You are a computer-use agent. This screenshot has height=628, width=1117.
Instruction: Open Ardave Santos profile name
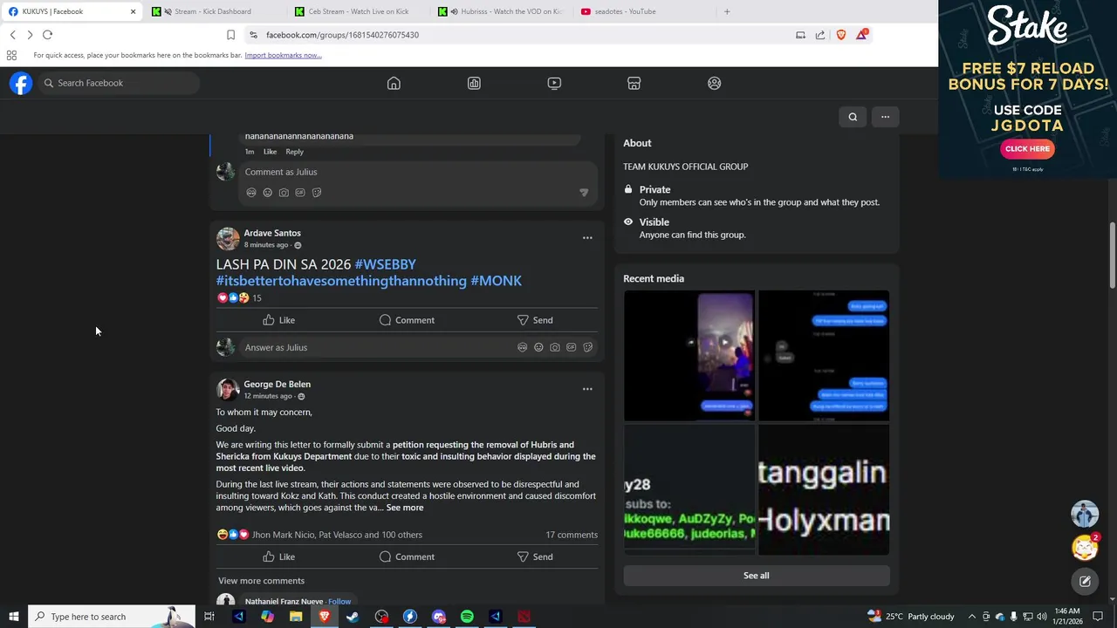[272, 233]
